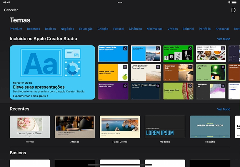
Task: Check the battery status icon
Action: pos(234,2)
